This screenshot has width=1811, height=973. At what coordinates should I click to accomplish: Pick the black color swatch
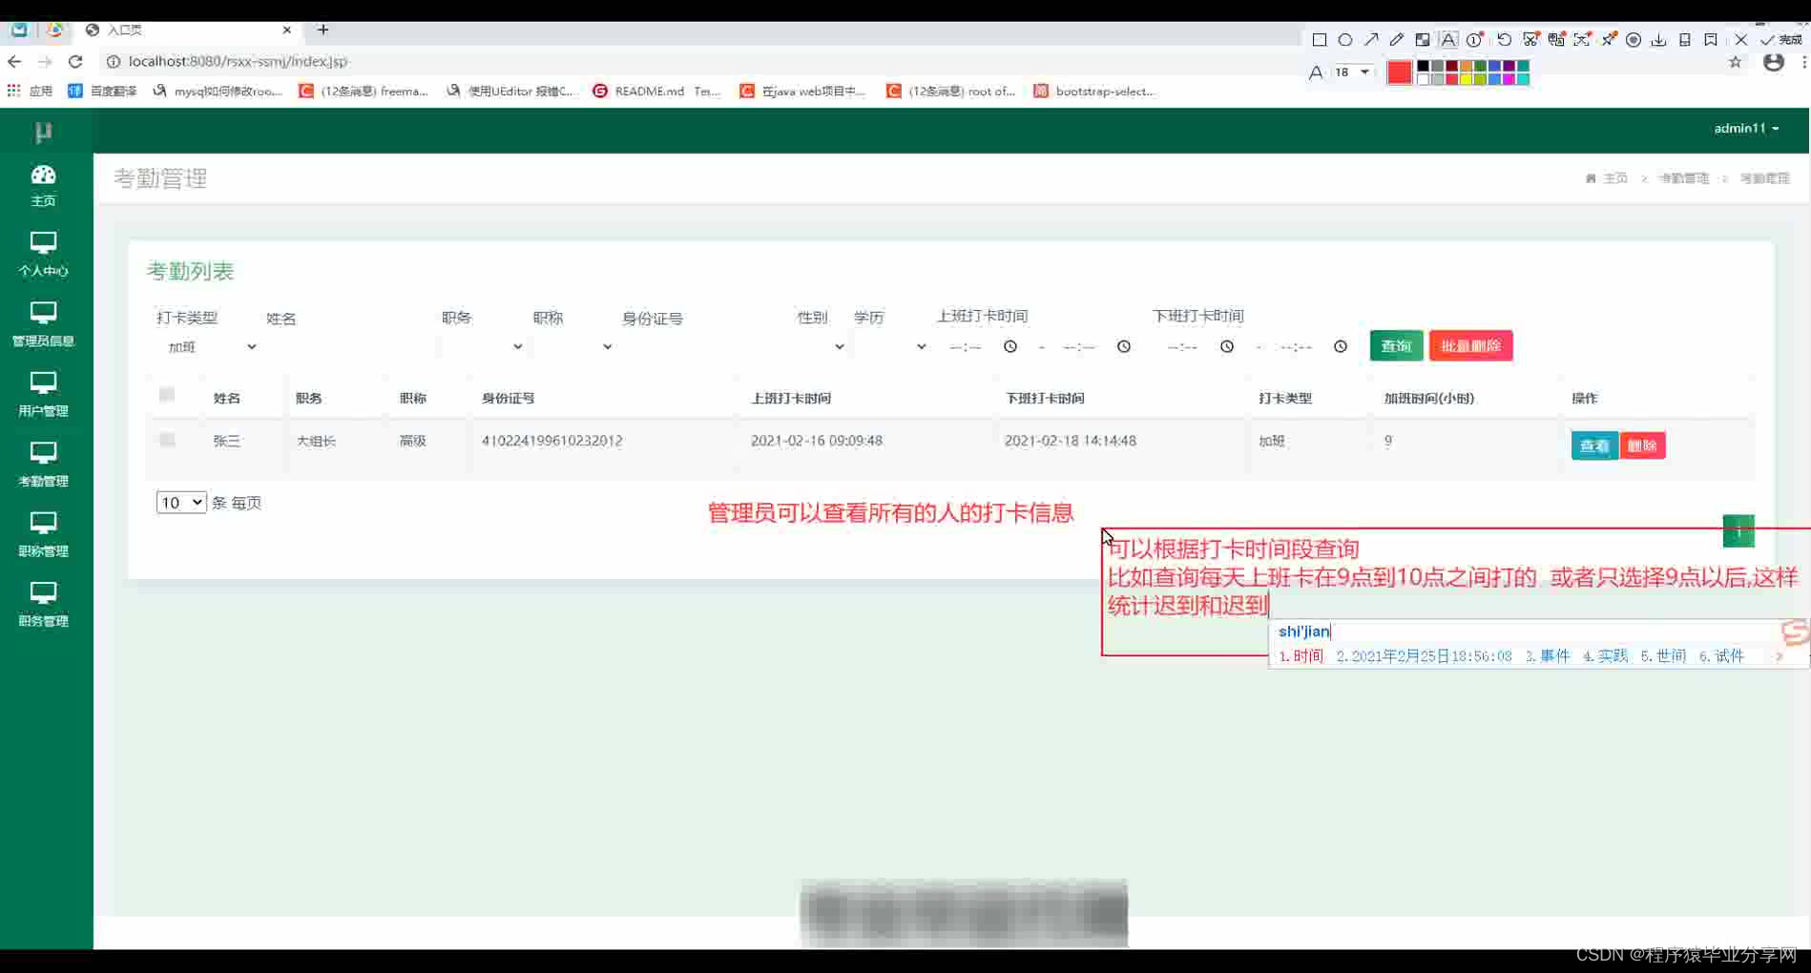tap(1424, 66)
